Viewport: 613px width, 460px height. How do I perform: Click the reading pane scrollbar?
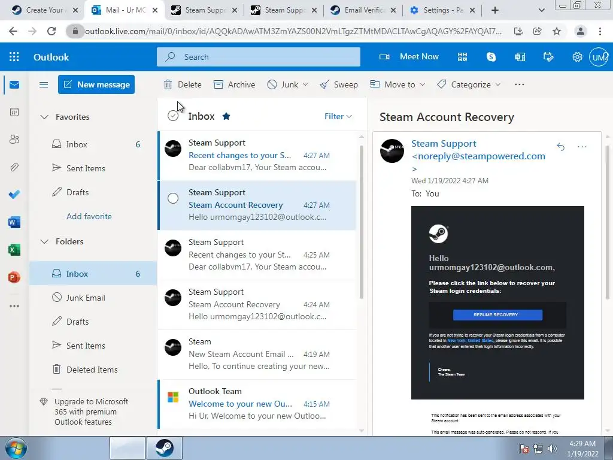tap(608, 223)
